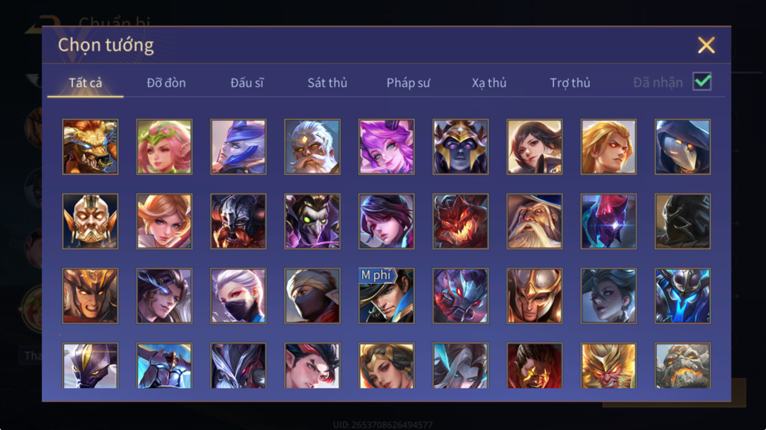Show the "Pháp sư" hero category
The height and width of the screenshot is (430, 766).
pyautogui.click(x=408, y=83)
